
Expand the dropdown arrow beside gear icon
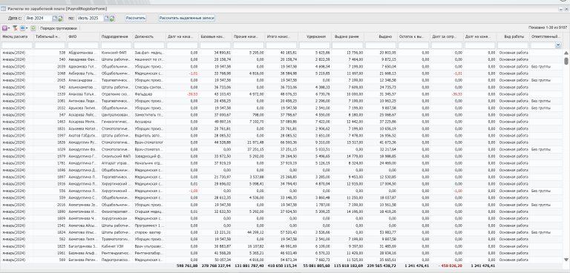pyautogui.click(x=9, y=28)
